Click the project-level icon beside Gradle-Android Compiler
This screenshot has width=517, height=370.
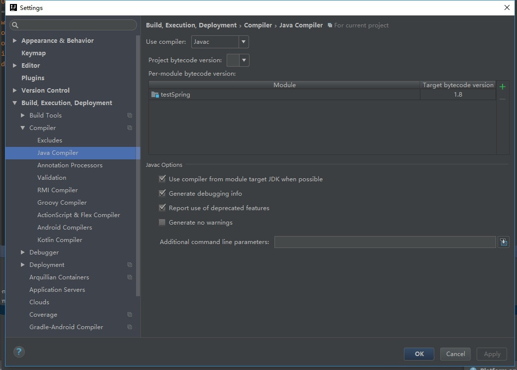pos(129,327)
